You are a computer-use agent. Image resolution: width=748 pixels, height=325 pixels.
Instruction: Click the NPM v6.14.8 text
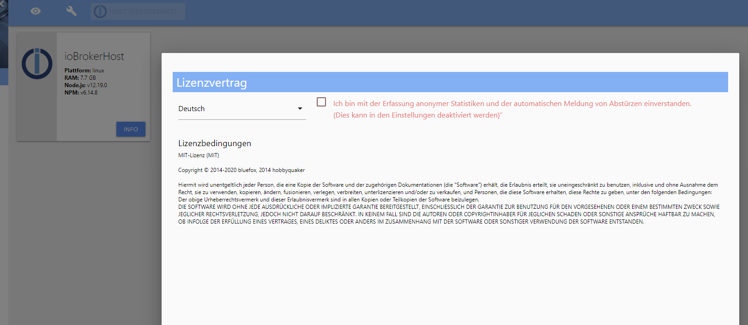(81, 93)
